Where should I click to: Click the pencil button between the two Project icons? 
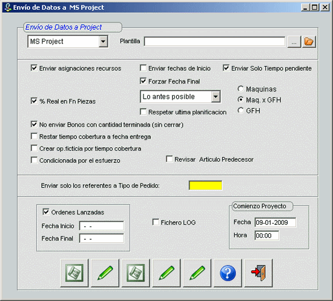pyautogui.click(x=105, y=273)
